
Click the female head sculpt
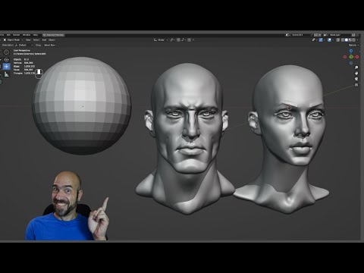coord(286,139)
